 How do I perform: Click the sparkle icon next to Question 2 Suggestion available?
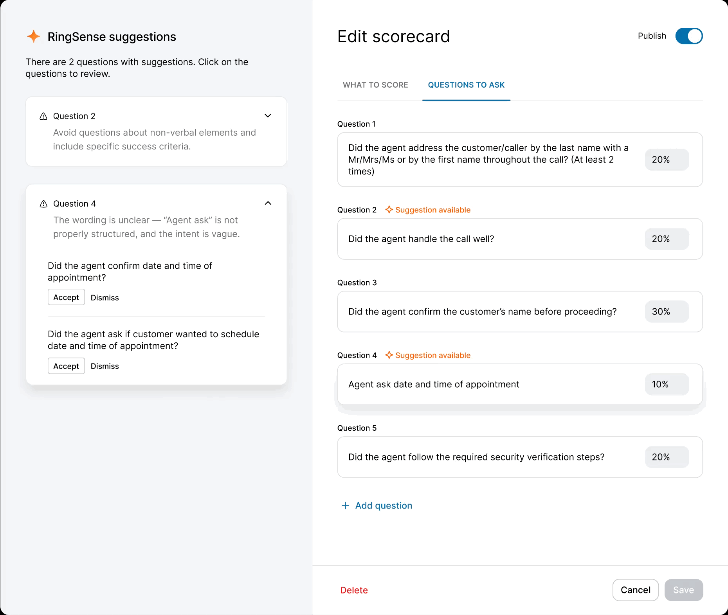pyautogui.click(x=389, y=210)
